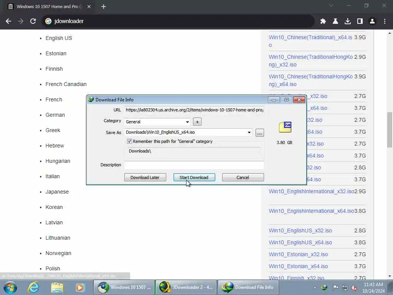Select the Korean list item
Image resolution: width=393 pixels, height=295 pixels.
pyautogui.click(x=54, y=207)
